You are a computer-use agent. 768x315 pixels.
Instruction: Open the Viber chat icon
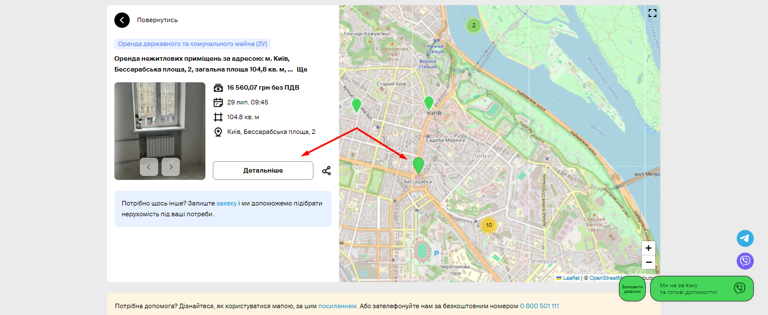click(x=745, y=261)
